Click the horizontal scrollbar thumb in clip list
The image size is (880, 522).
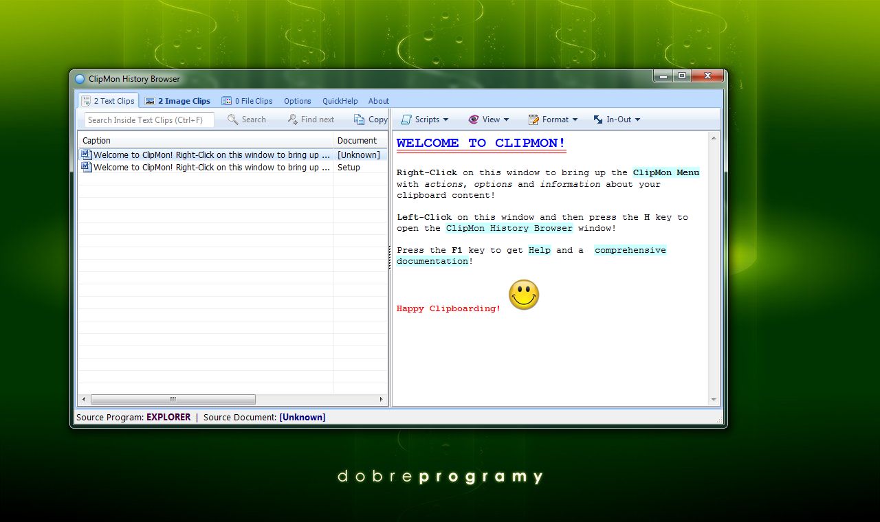(x=173, y=399)
